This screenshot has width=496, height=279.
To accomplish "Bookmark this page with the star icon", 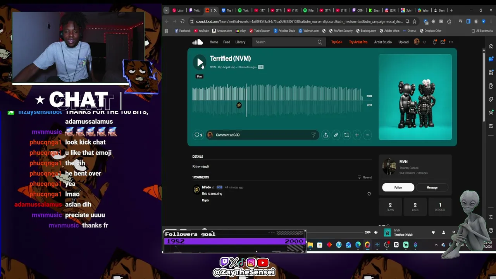I will [414, 21].
